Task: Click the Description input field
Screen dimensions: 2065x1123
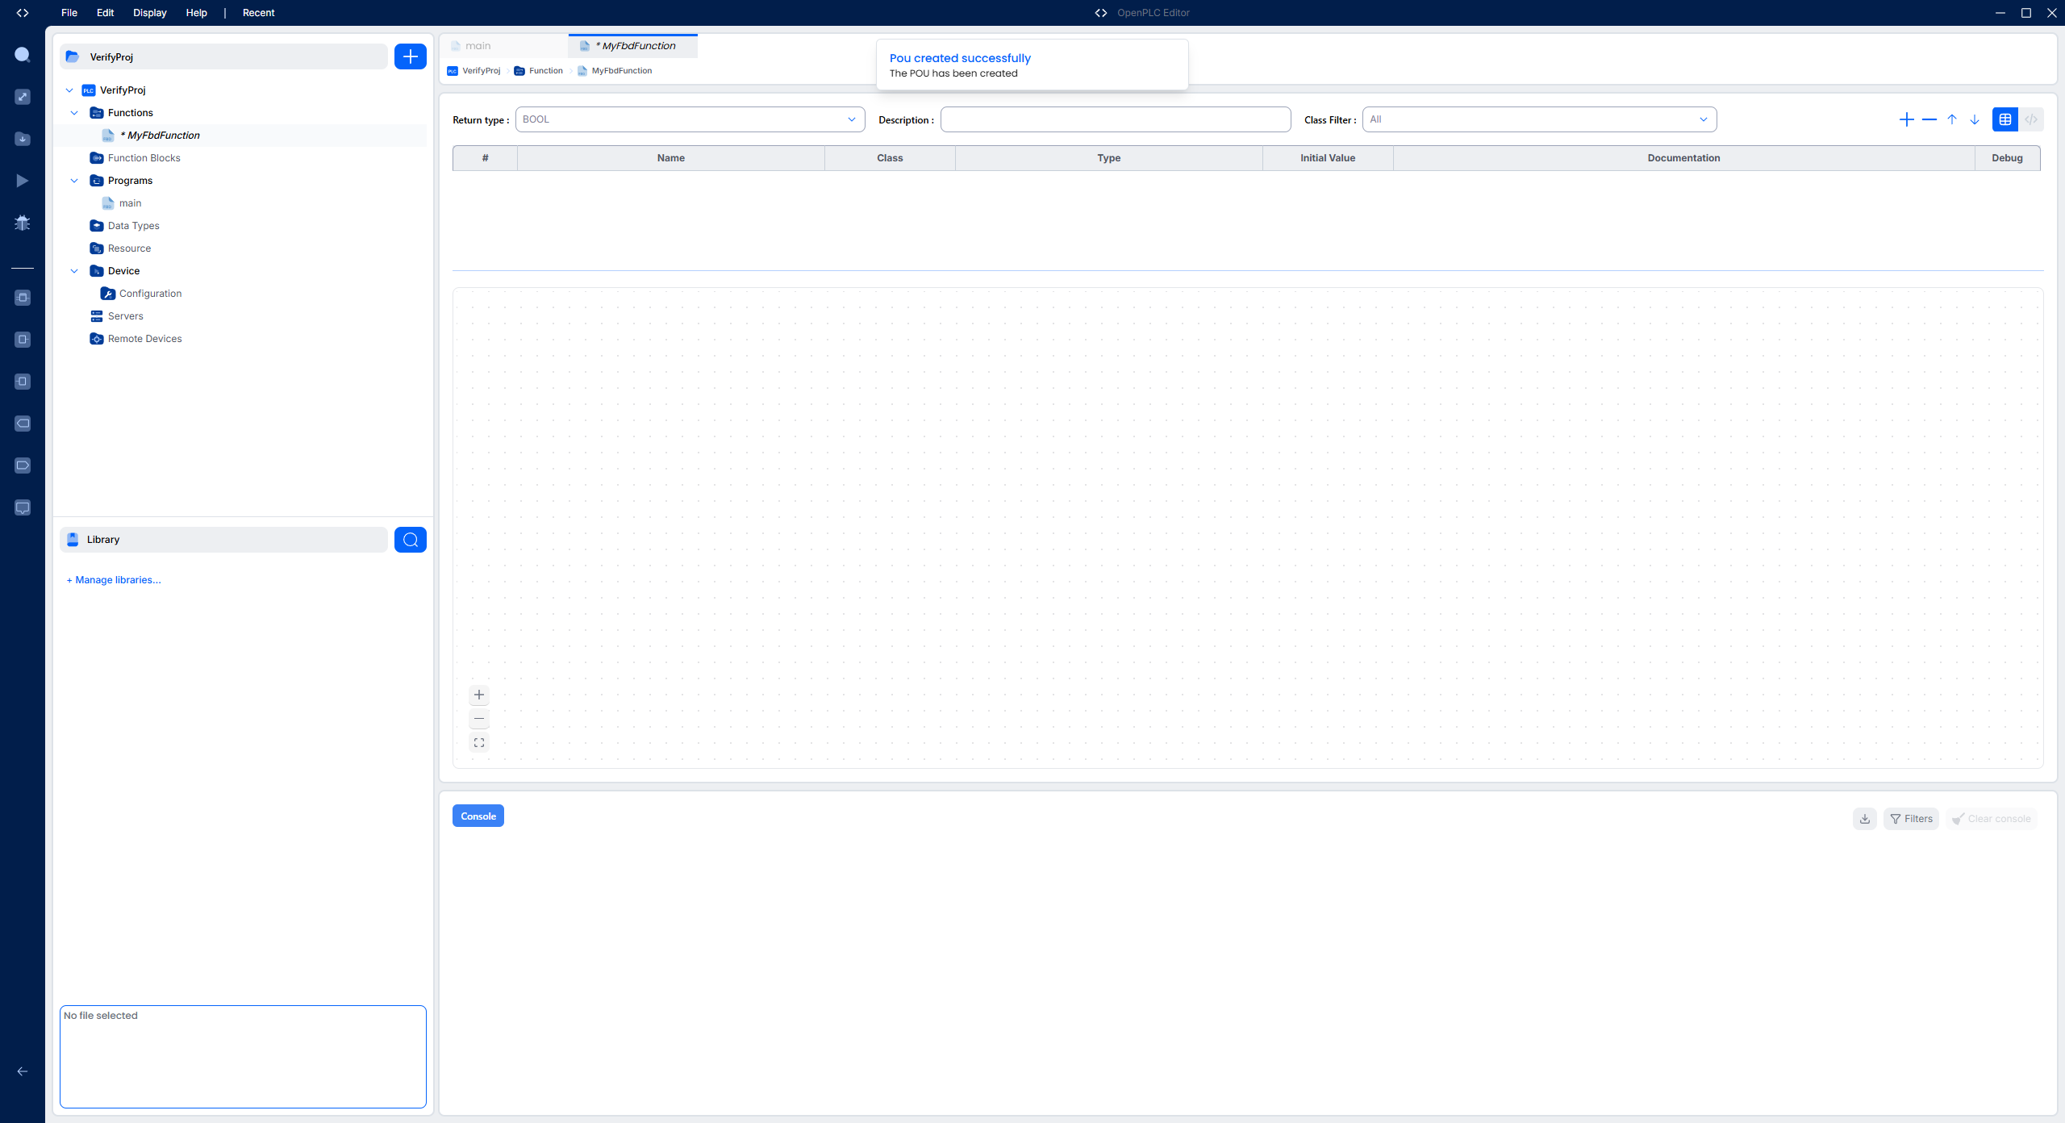Action: (x=1116, y=119)
